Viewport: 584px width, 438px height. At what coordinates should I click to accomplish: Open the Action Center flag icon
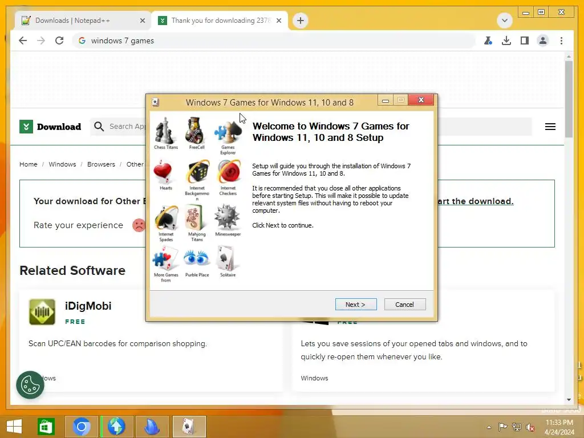coord(502,427)
